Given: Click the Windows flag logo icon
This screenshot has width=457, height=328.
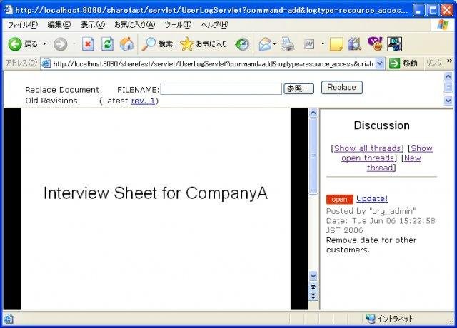Looking at the screenshot, I should click(x=443, y=25).
